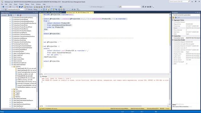This screenshot has width=201, height=113.
Task: Expand the Keys folder node
Action: (x=12, y=89)
